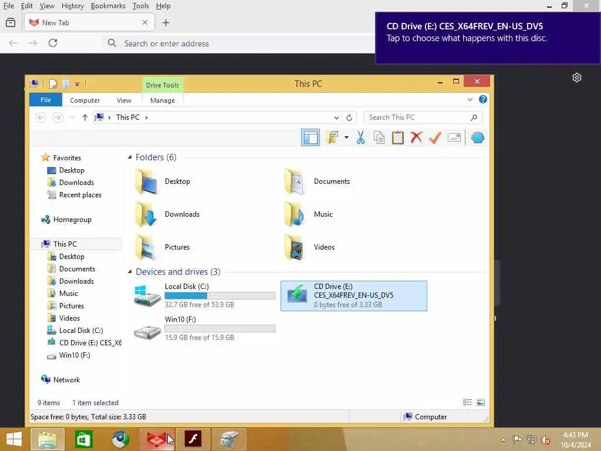Select Homegroup in navigation pane

67,220
